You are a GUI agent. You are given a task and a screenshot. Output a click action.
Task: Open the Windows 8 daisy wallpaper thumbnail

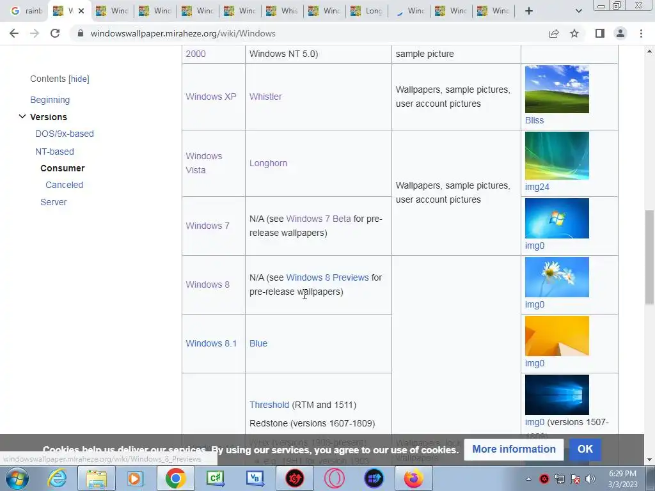coord(557,277)
